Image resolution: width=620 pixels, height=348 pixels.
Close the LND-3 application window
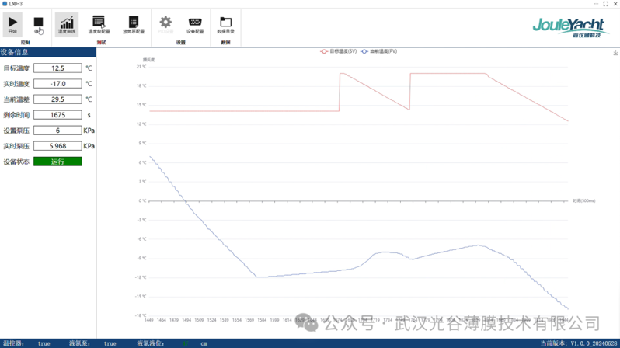pyautogui.click(x=615, y=4)
